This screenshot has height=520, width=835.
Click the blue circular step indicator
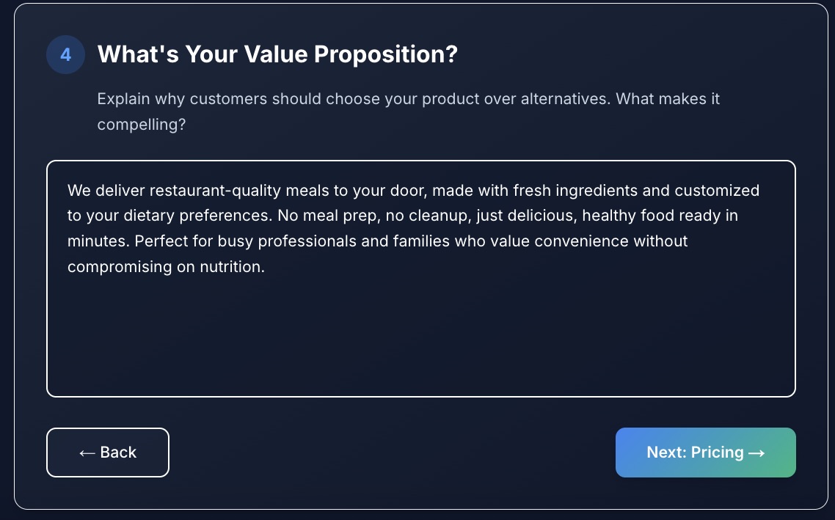tap(65, 54)
